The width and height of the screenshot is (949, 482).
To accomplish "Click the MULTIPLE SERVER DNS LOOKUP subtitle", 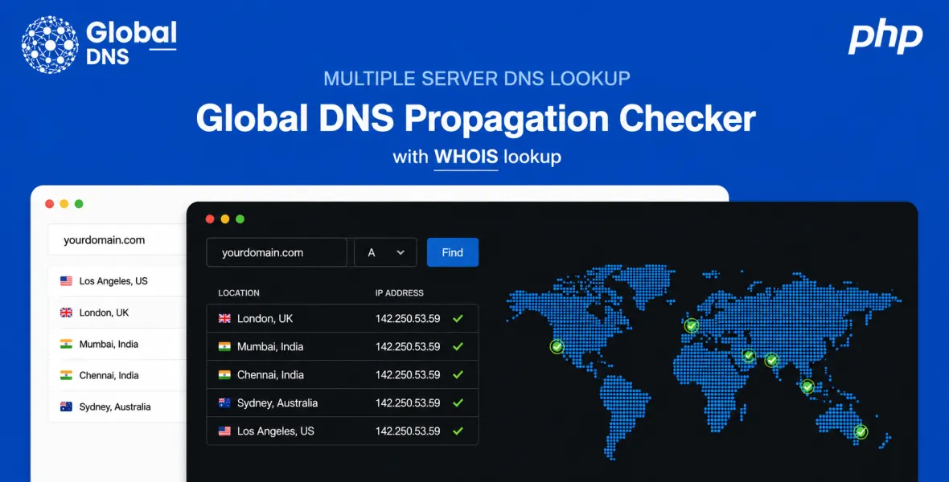I will pyautogui.click(x=477, y=78).
